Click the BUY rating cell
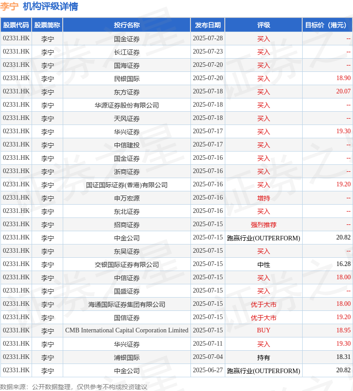The width and height of the screenshot is (353, 391). (264, 331)
